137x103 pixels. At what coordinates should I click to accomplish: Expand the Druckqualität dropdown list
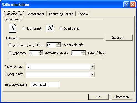pos(92,75)
